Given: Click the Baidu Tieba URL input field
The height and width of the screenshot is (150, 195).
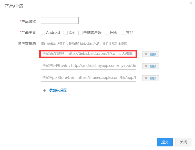Looking at the screenshot, I should 88,54.
